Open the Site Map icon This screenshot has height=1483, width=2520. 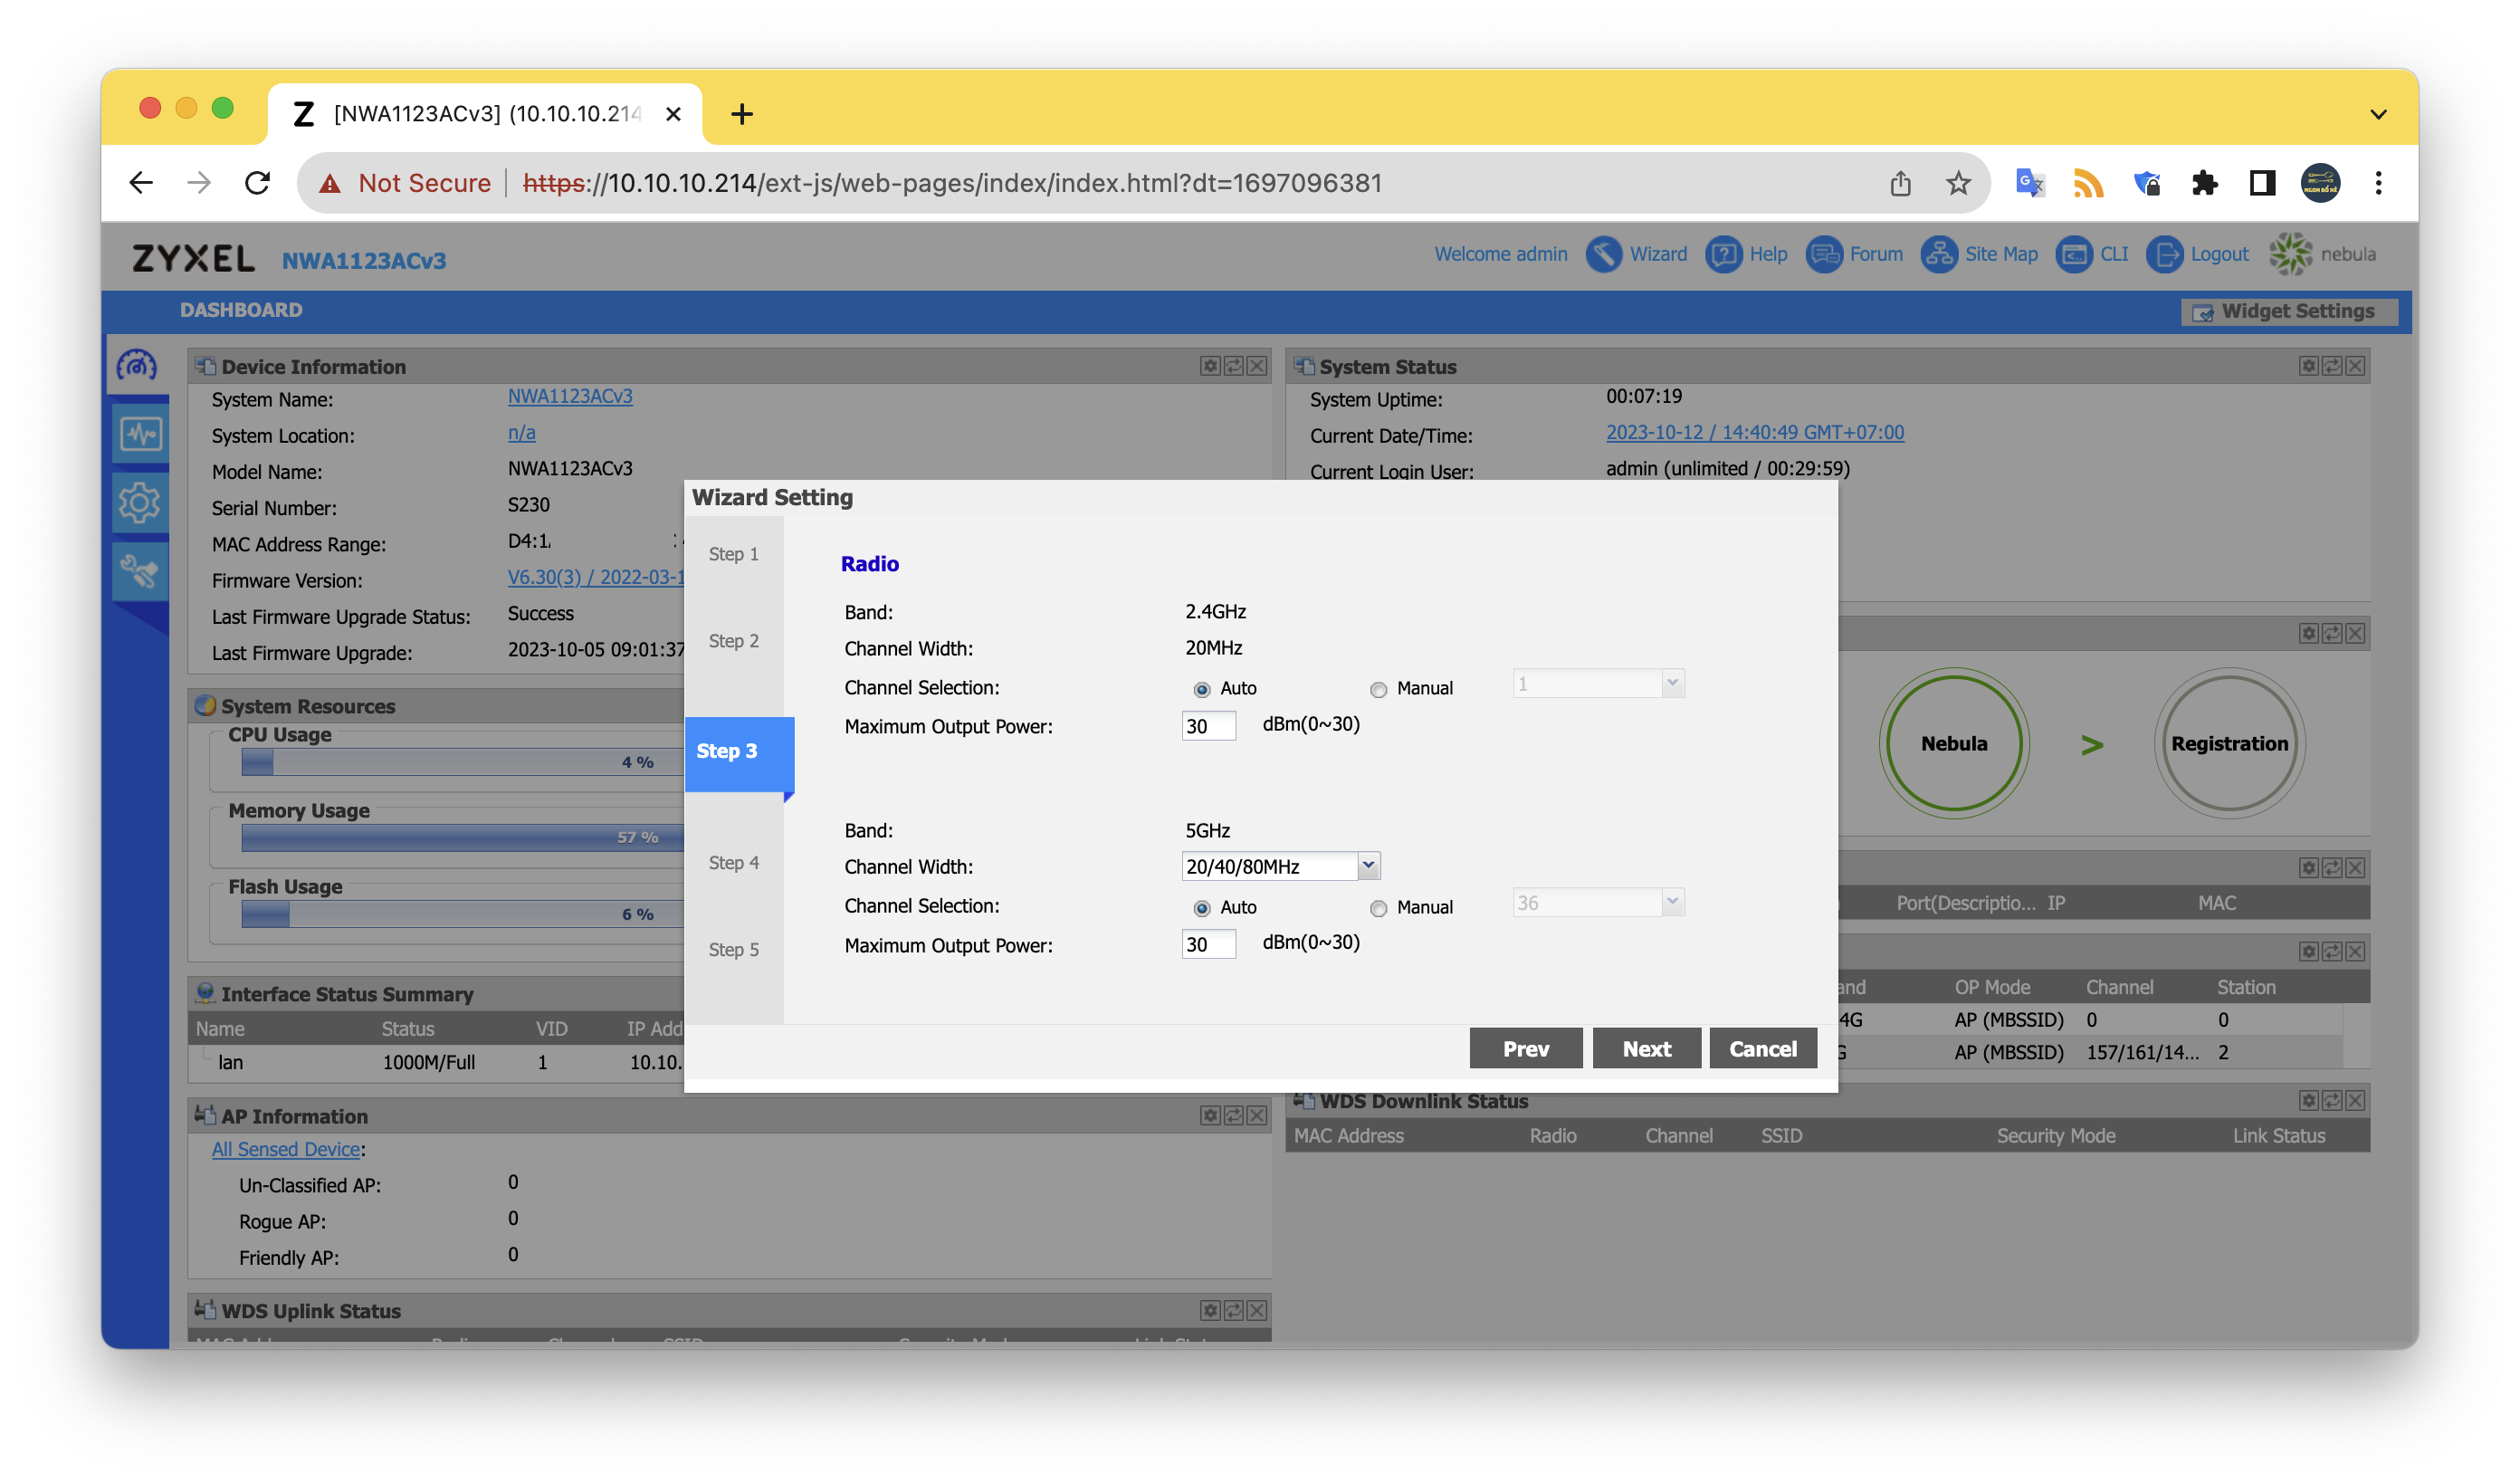pyautogui.click(x=1939, y=254)
